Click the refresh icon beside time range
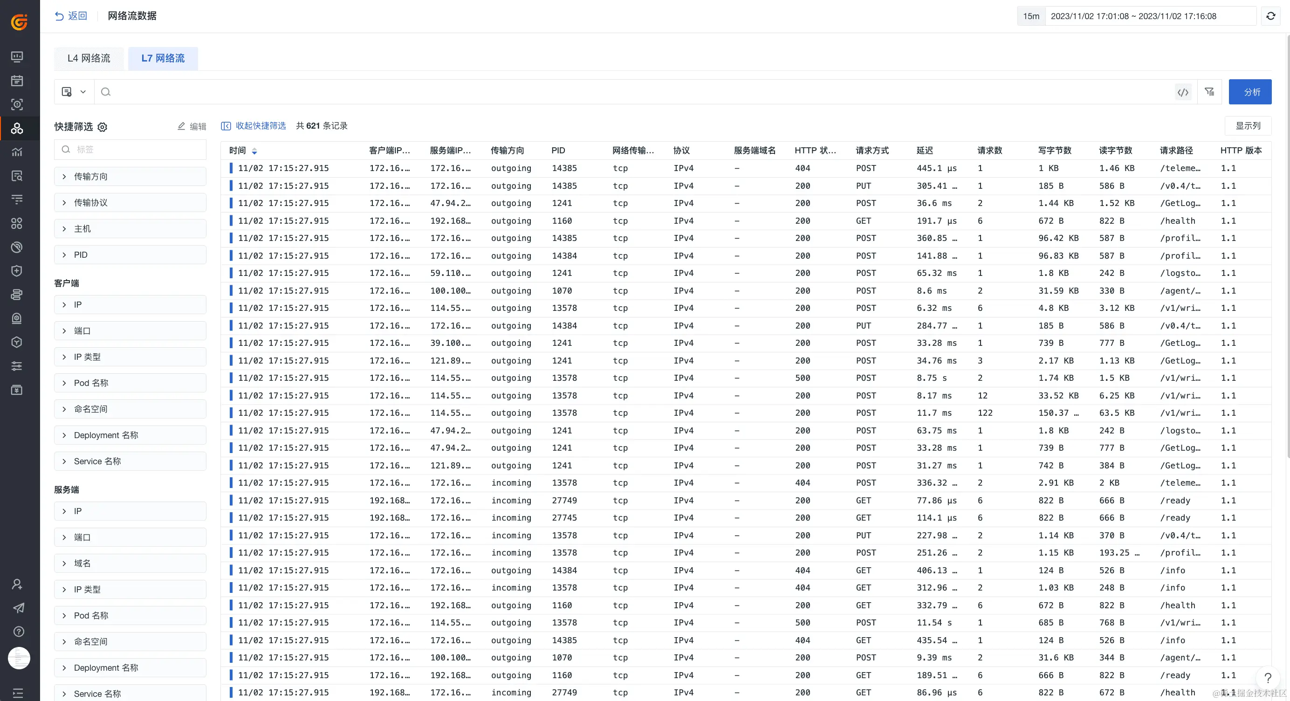The width and height of the screenshot is (1290, 701). (1270, 16)
